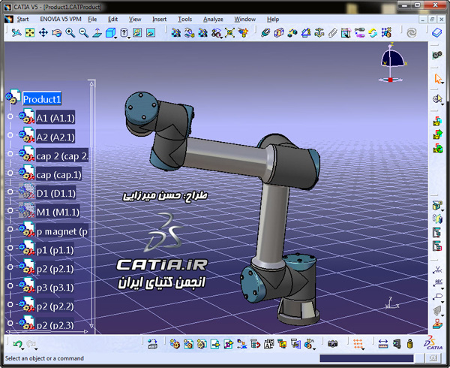Viewport: 450px width, 368px height.
Task: Expand the p1 (p1.1) tree node
Action: pyautogui.click(x=10, y=248)
